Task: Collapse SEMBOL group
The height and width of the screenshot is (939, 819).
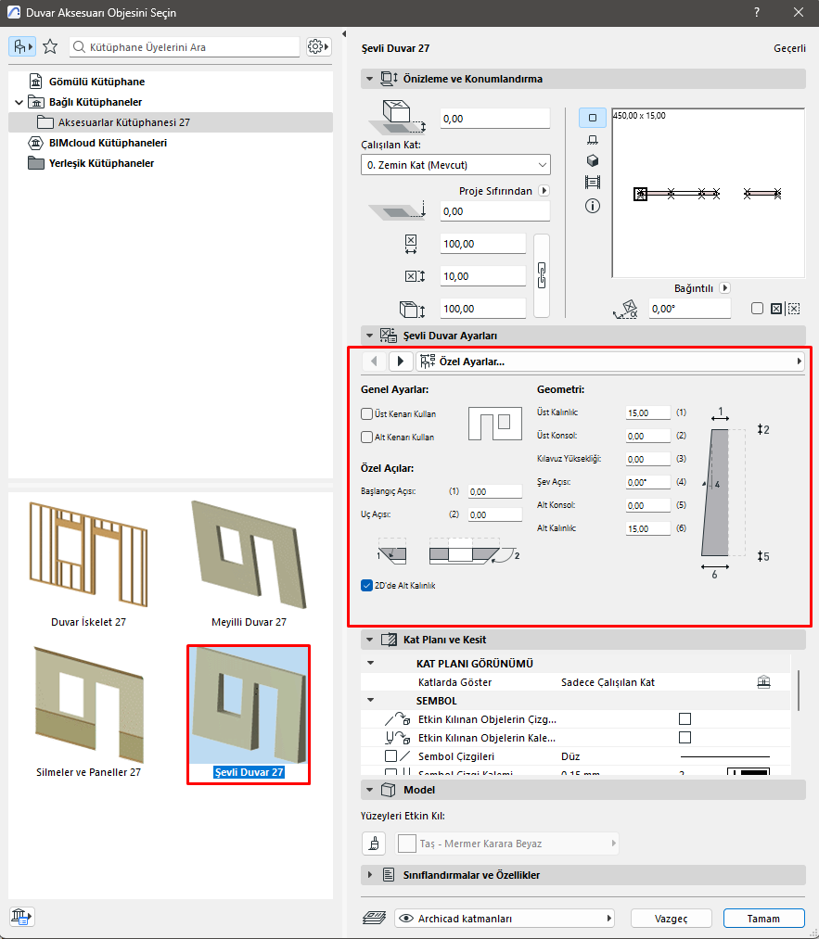Action: [x=370, y=700]
